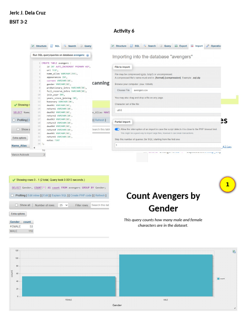Switch to the Export tab
The image size is (248, 330).
click(181, 46)
